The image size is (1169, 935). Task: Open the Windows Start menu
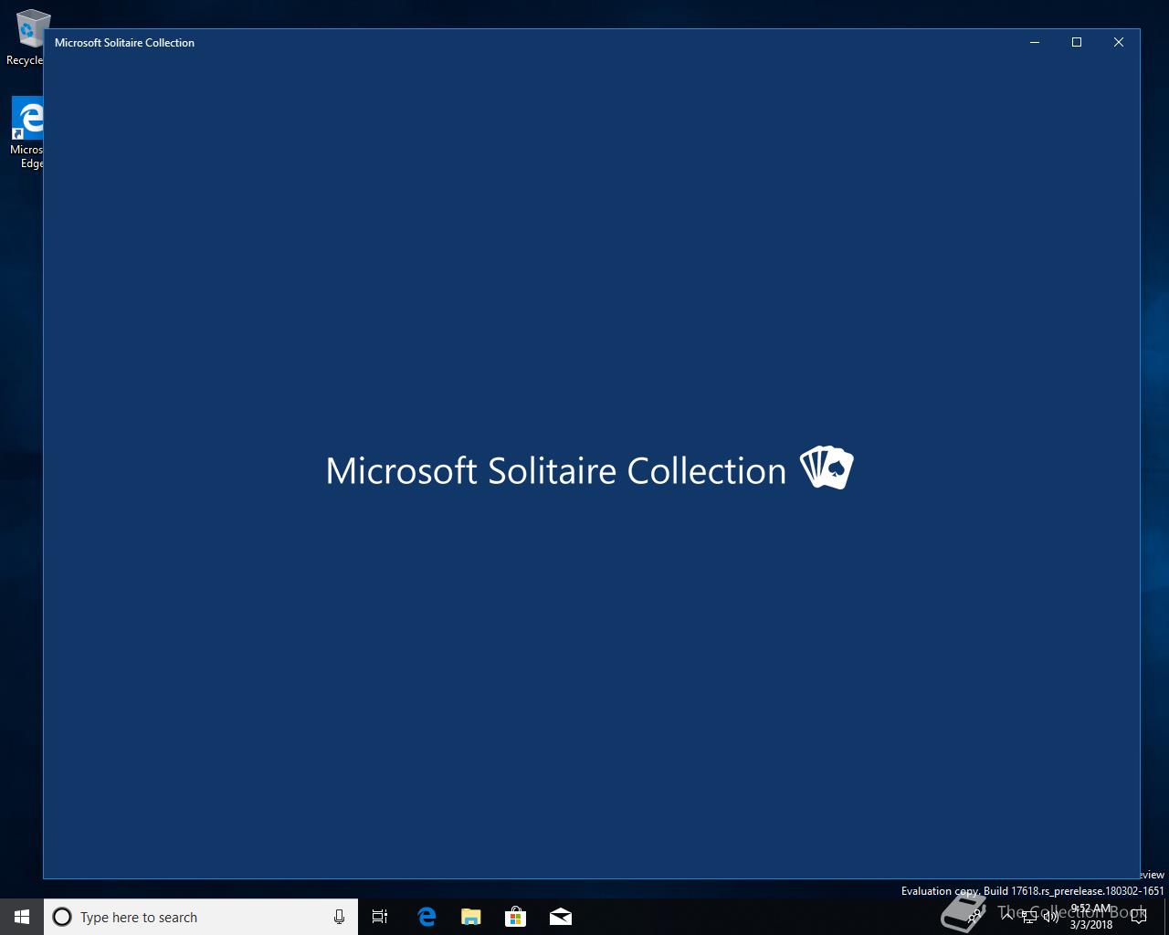22,917
